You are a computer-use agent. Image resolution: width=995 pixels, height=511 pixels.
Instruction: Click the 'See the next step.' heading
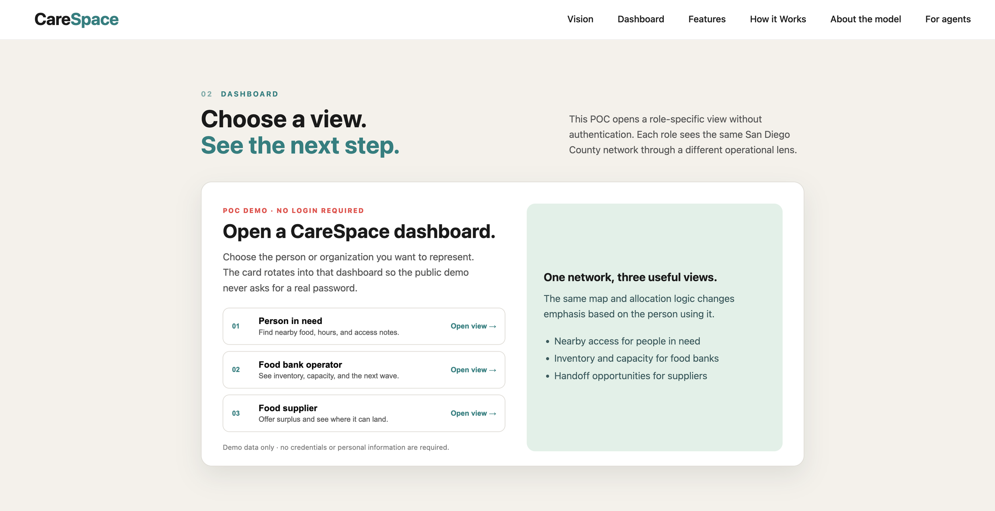[300, 145]
